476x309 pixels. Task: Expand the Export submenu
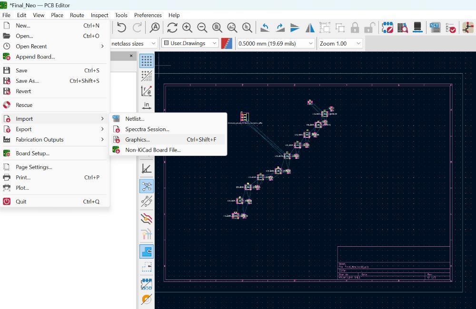coord(54,129)
